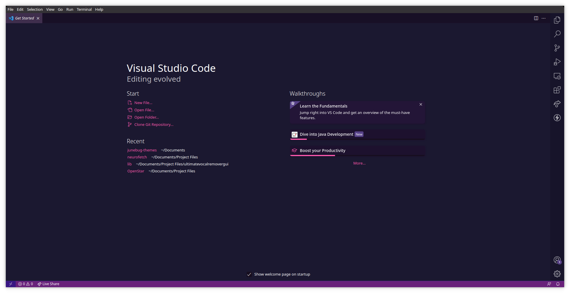This screenshot has height=293, width=570.
Task: Dismiss the Learn the Fundamentals walkthrough
Action: 421,104
